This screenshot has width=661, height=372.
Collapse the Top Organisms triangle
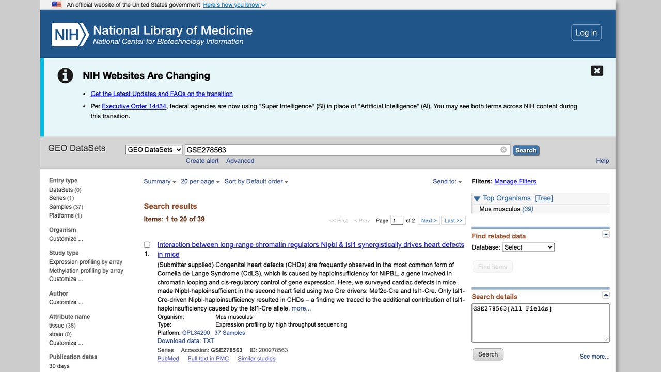tap(477, 198)
